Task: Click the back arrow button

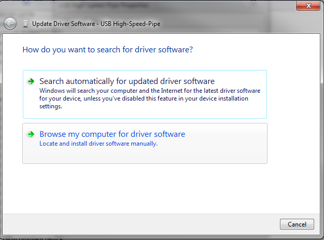Action: 10,23
